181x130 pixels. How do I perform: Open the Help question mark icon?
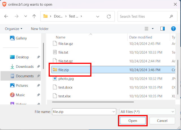pyautogui.click(x=173, y=29)
